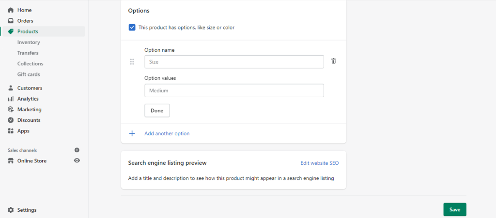496x218 pixels.
Task: Click the Apps grid icon
Action: click(x=11, y=131)
